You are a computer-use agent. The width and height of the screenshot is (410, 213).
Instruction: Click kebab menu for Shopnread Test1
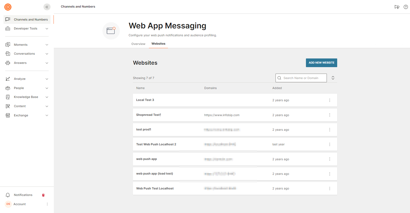coord(330,115)
